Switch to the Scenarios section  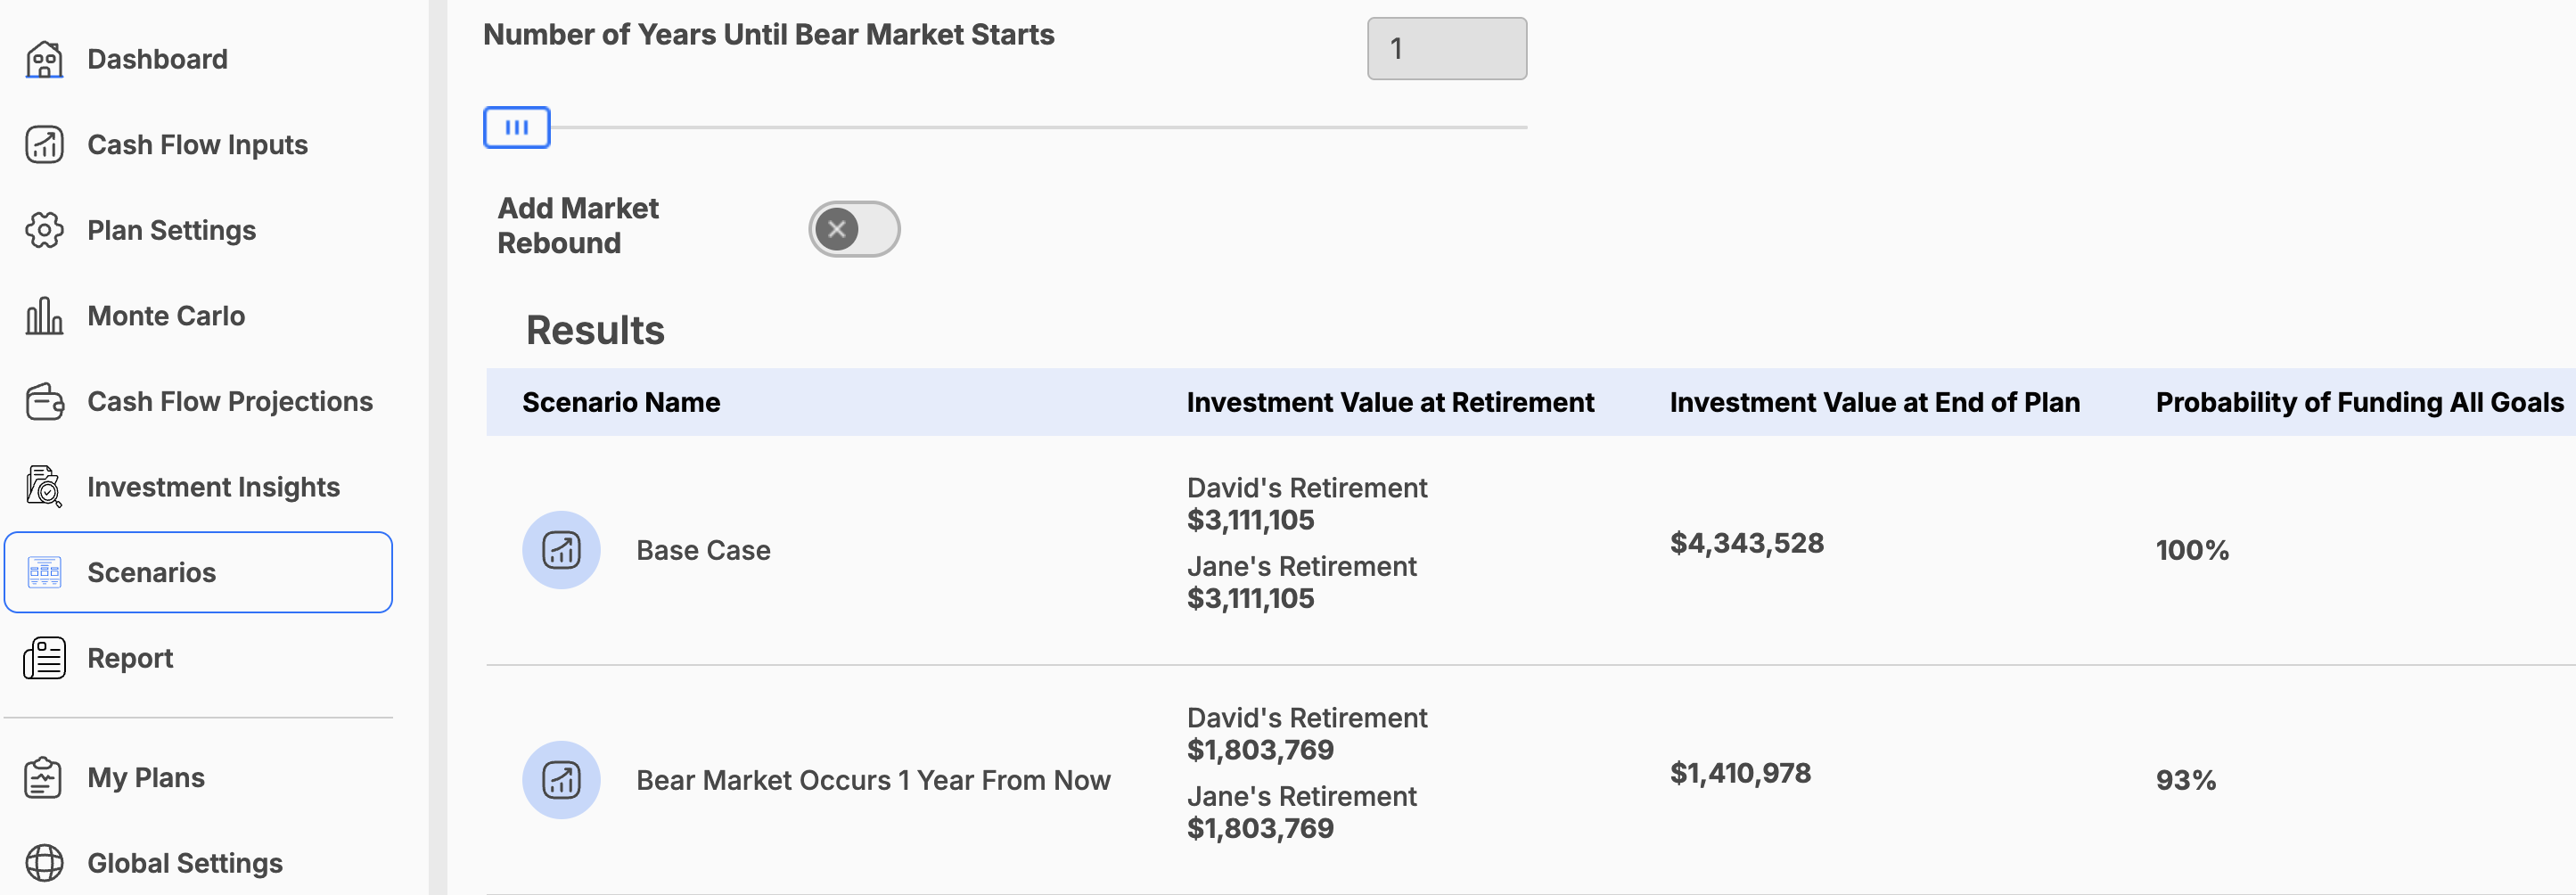coord(151,572)
